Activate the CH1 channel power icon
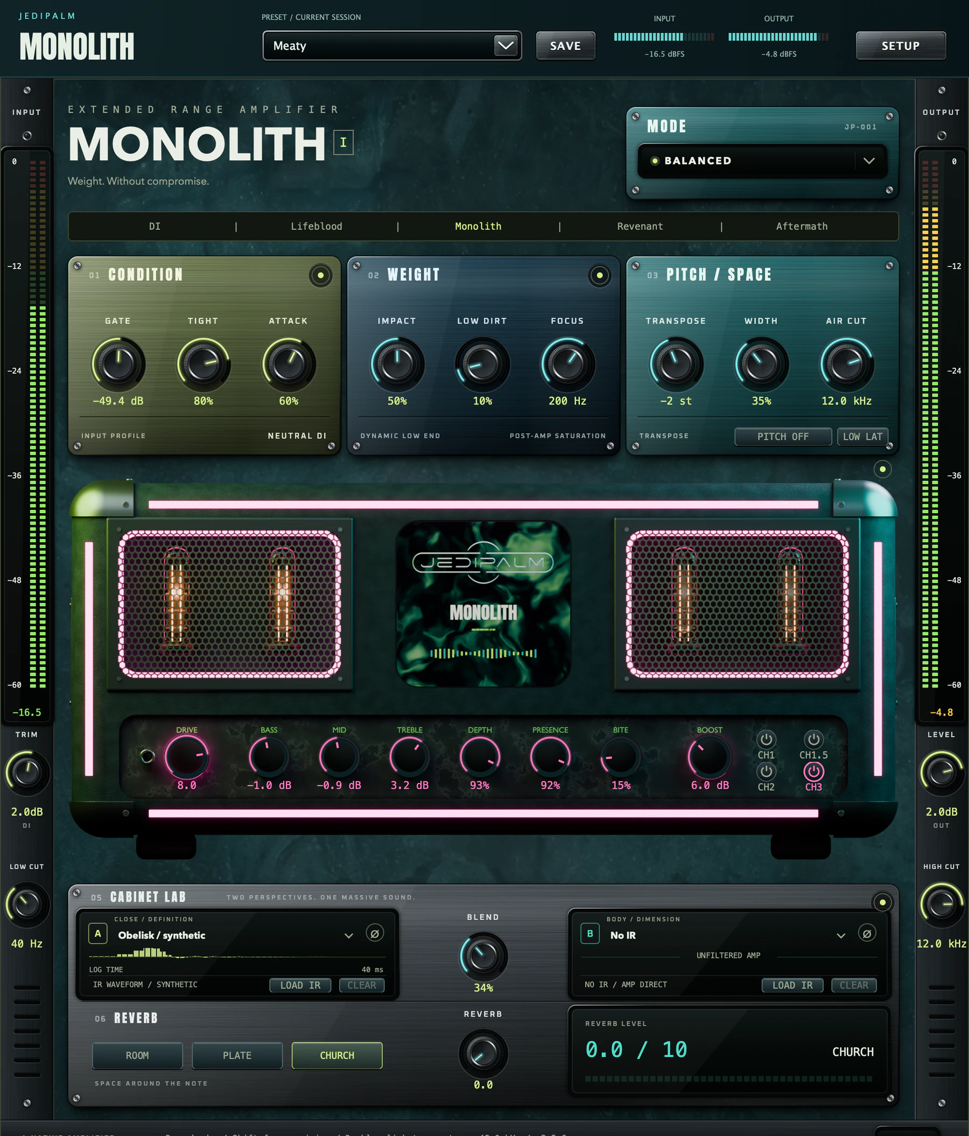 pyautogui.click(x=766, y=740)
